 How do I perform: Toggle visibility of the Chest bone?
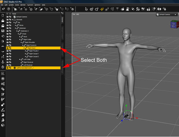[x=7, y=34]
